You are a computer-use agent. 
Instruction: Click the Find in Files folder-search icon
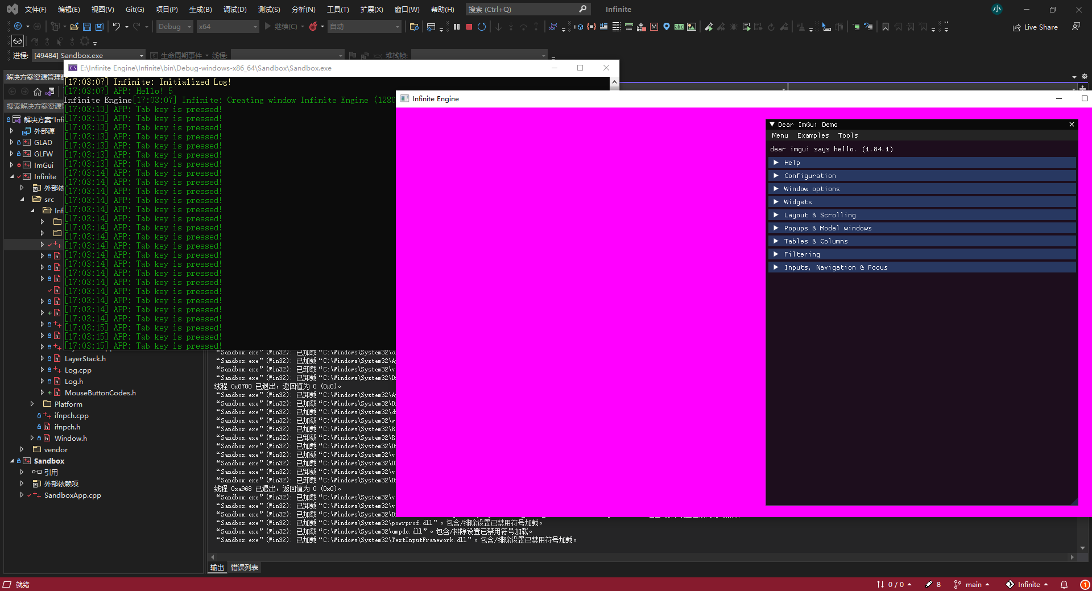(x=414, y=27)
